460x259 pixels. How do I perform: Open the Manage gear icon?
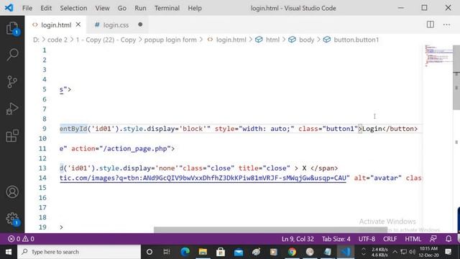pos(12,219)
